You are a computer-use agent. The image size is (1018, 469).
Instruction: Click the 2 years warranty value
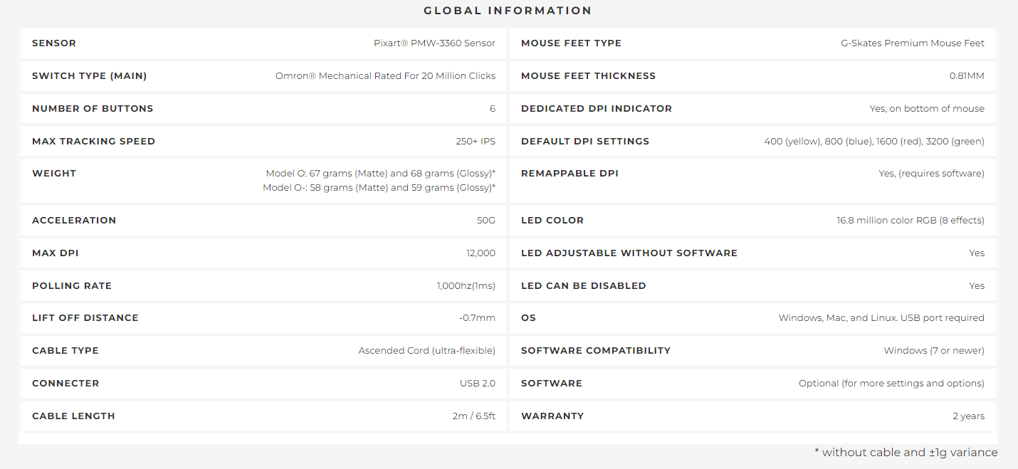[968, 416]
